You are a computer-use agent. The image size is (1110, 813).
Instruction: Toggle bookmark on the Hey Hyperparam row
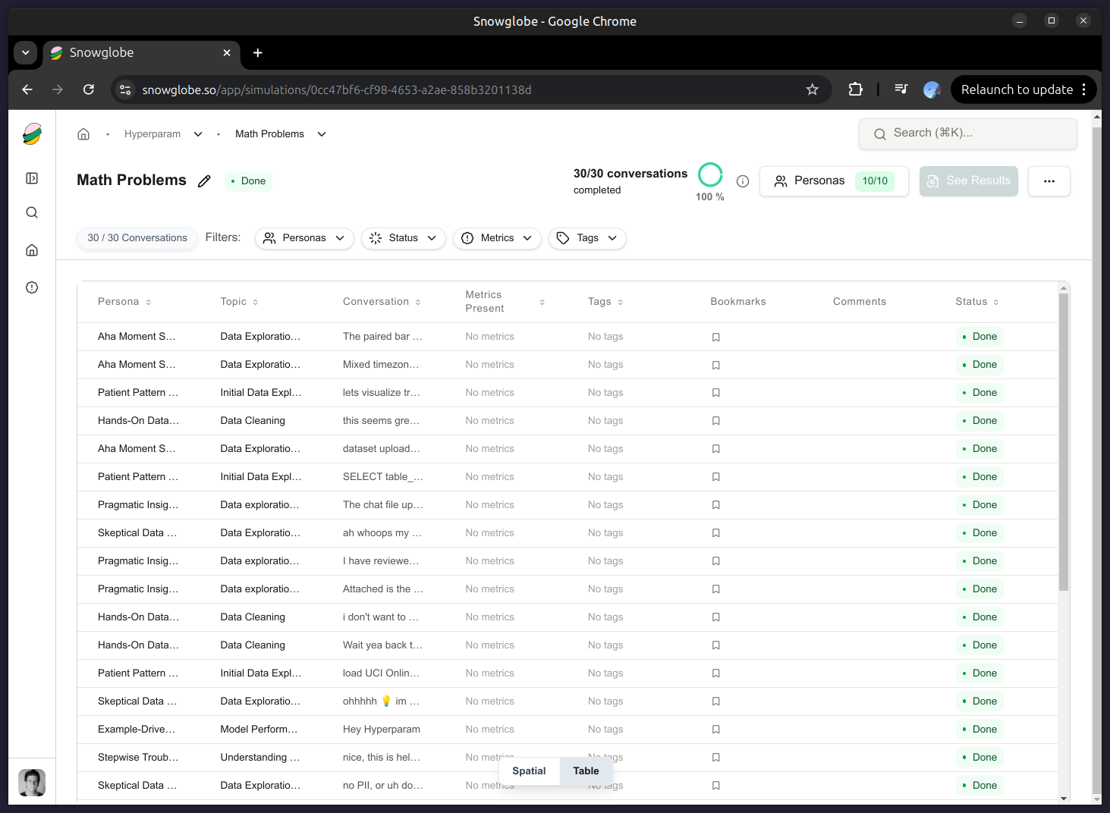coord(715,730)
